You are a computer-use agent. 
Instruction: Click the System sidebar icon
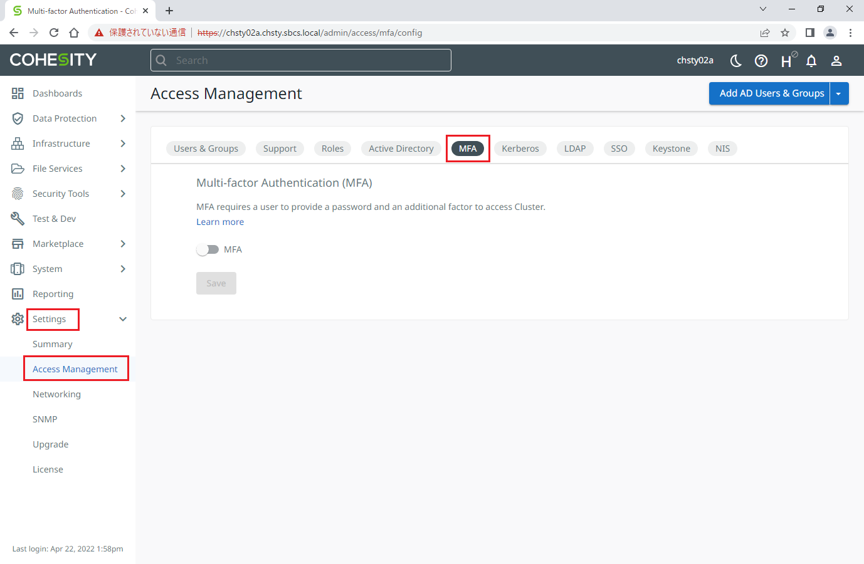tap(18, 269)
